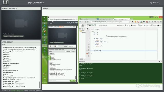164x92 pixels.
Task: Switch to My Schedule browser tab
Action: pyautogui.click(x=88, y=19)
